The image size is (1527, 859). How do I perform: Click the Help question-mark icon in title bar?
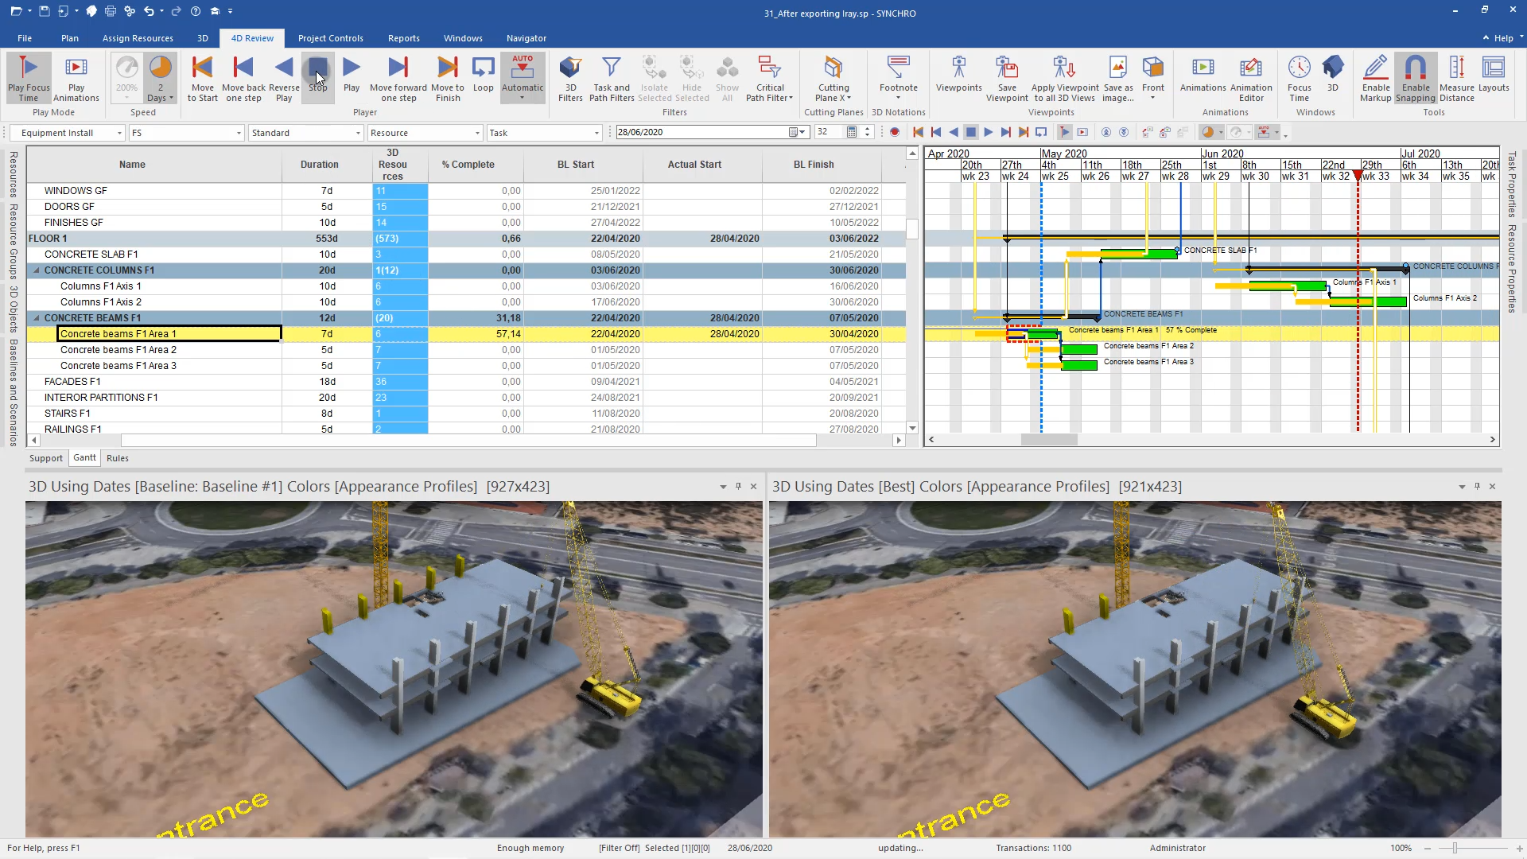click(x=196, y=11)
